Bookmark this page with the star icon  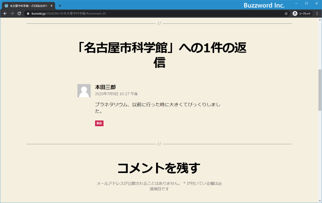286,14
